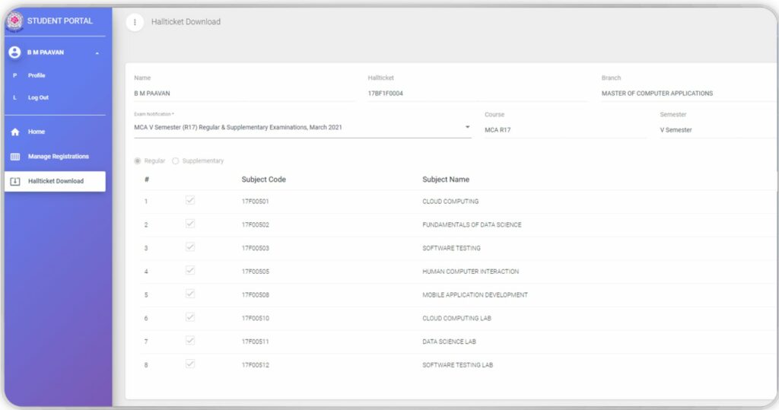
Task: Open the three-dot menu beside page title
Action: (x=135, y=22)
